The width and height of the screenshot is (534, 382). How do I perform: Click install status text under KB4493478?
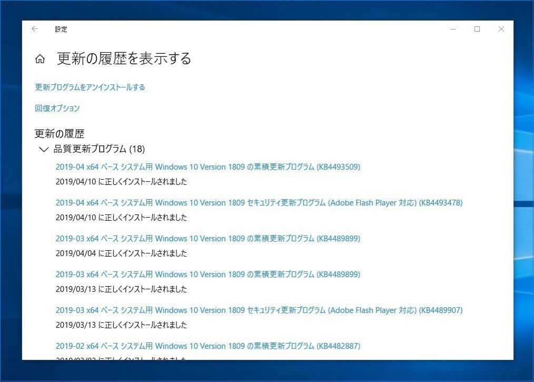coord(121,218)
